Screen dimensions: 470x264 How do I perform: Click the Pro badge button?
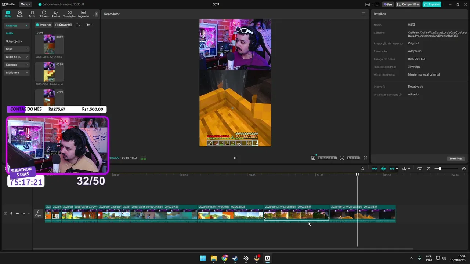tap(388, 4)
